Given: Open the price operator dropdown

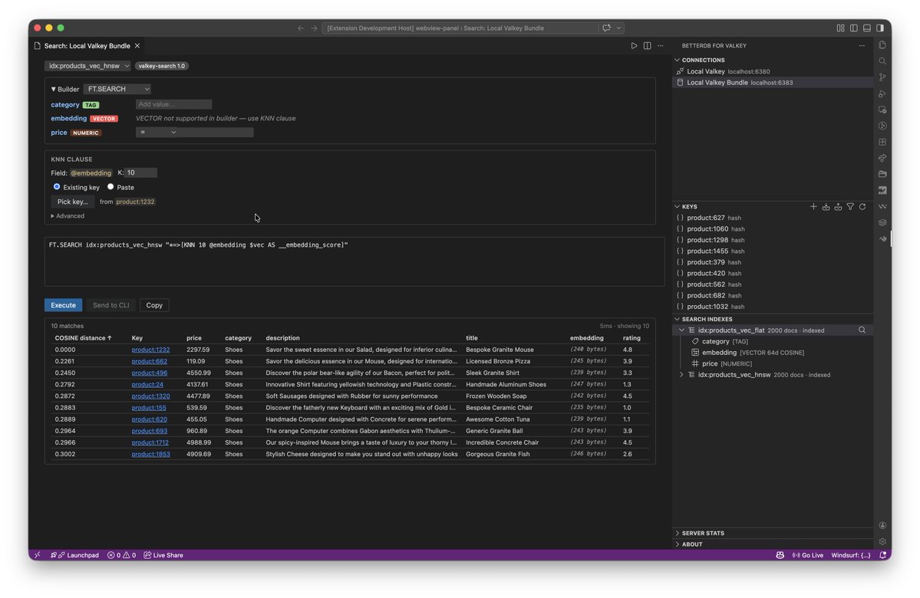Looking at the screenshot, I should click(x=157, y=133).
